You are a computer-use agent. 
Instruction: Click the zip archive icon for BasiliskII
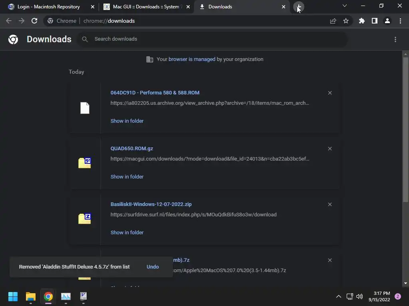[85, 219]
